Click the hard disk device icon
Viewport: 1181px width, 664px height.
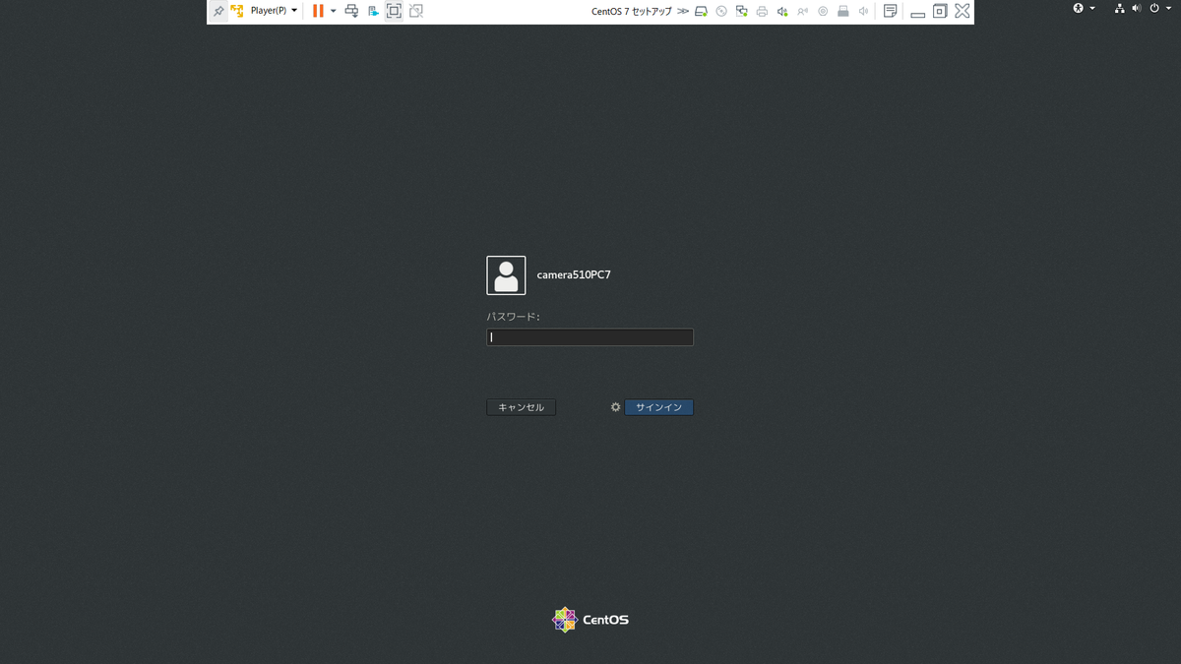(701, 12)
